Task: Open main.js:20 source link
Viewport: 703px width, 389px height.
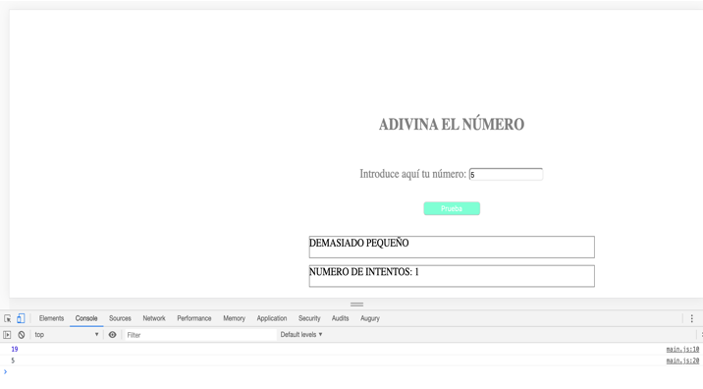Action: 682,361
